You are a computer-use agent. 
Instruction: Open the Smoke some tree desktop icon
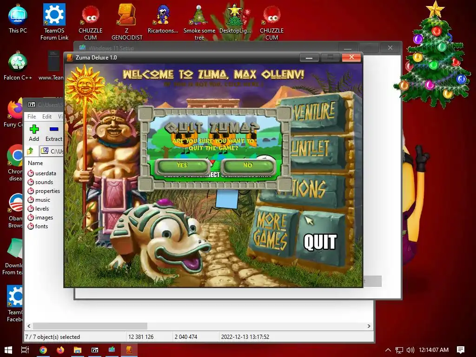199,22
